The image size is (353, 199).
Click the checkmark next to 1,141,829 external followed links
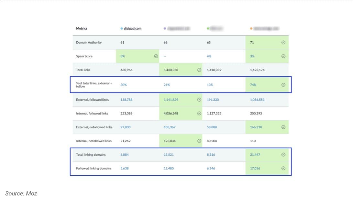(x=199, y=100)
